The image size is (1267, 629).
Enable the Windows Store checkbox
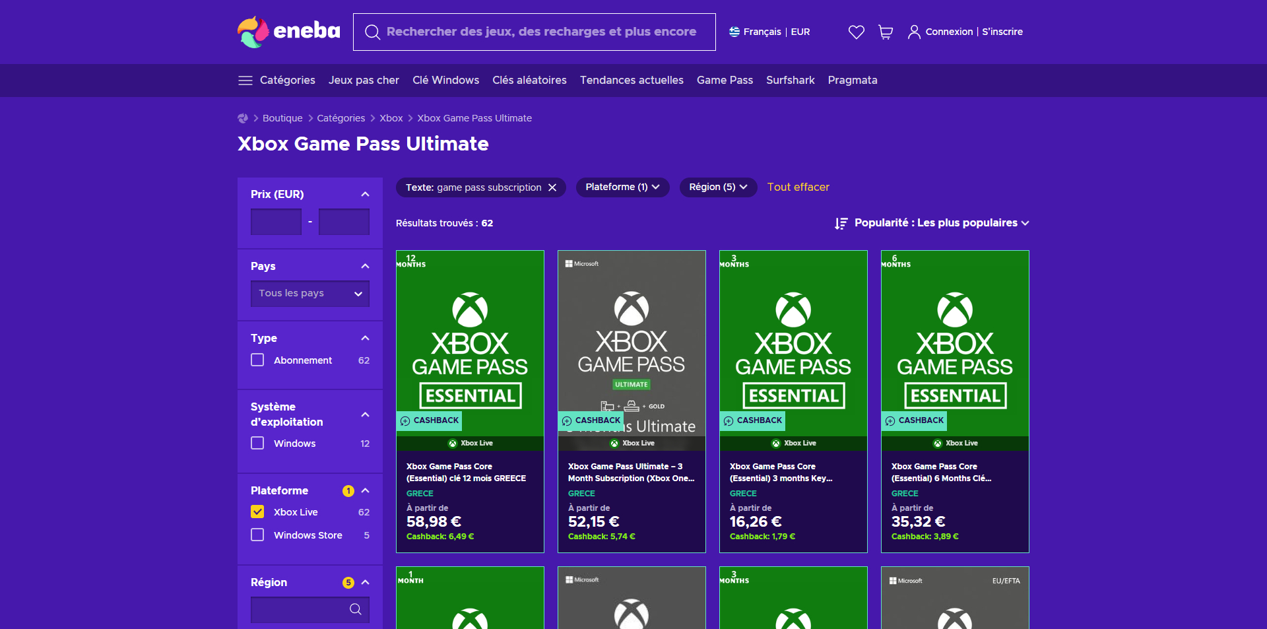257,535
